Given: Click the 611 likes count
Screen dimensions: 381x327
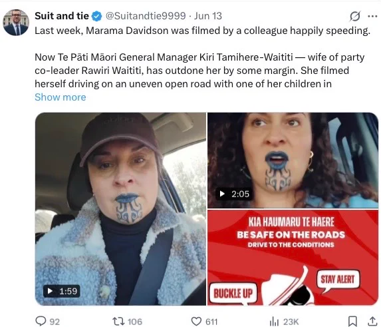Looking at the screenshot, I should [211, 322].
